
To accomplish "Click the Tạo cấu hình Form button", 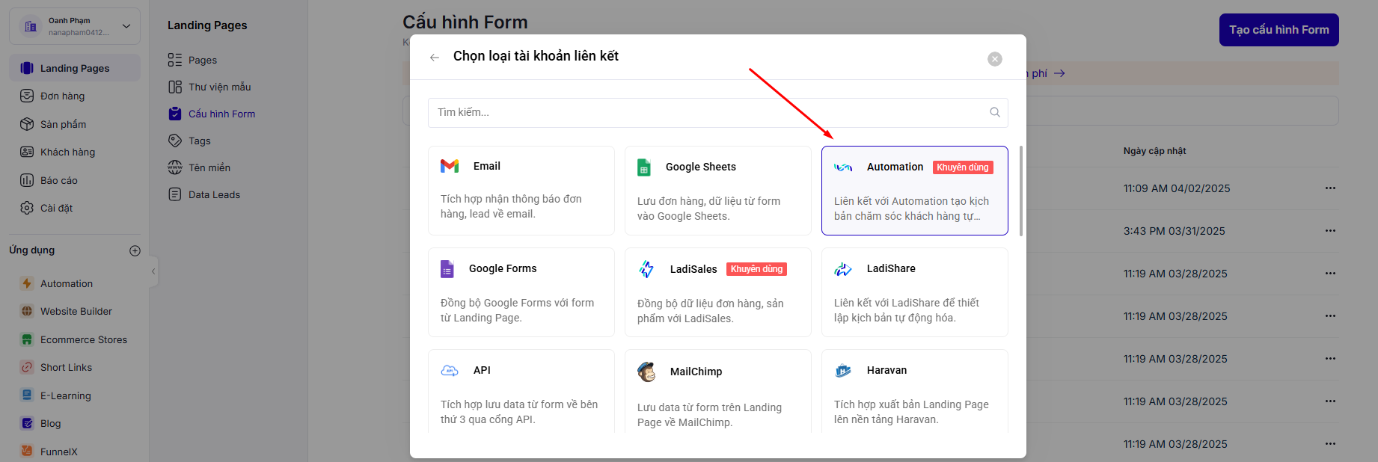I will pos(1279,30).
